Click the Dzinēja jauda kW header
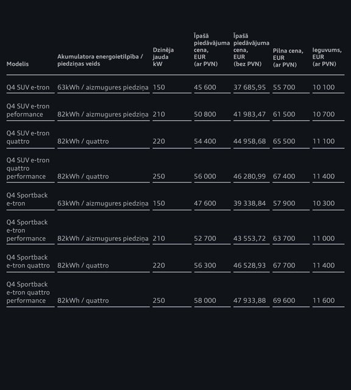Screen dimensions: 351x390 (163, 57)
